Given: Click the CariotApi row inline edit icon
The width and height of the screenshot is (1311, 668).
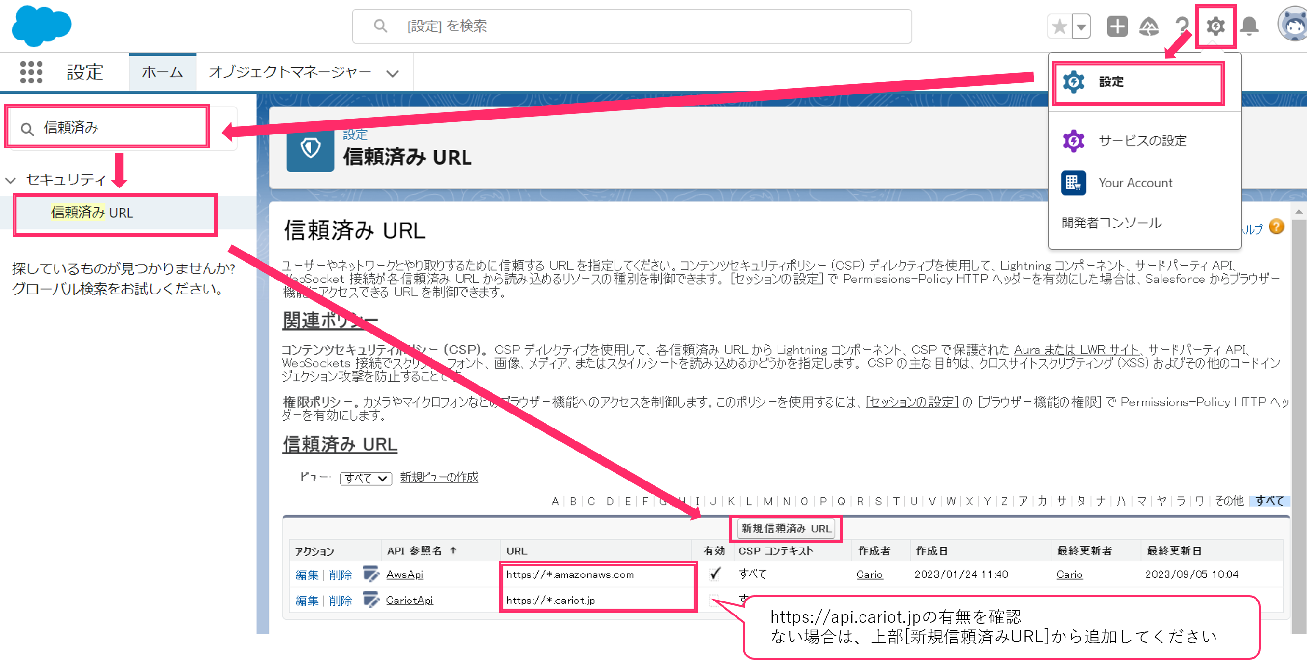Looking at the screenshot, I should coord(371,600).
